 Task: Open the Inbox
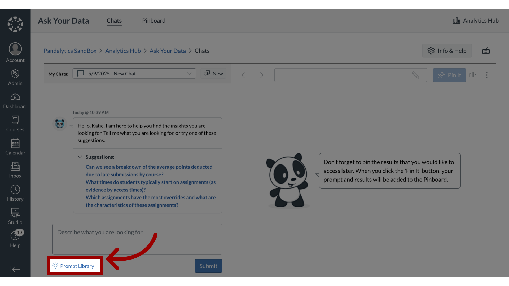15,170
